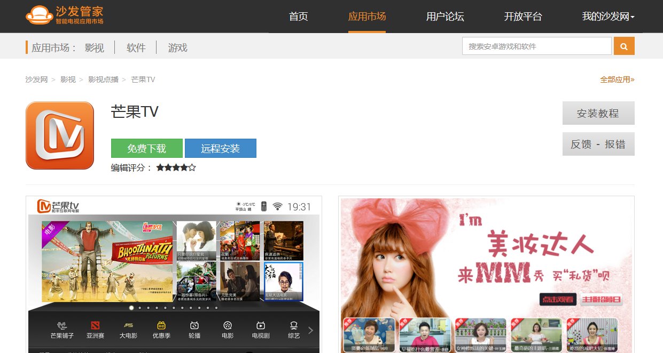Click the Wi-Fi signal icon in the screenshot
Viewport: 663px width, 353px height.
tap(277, 206)
